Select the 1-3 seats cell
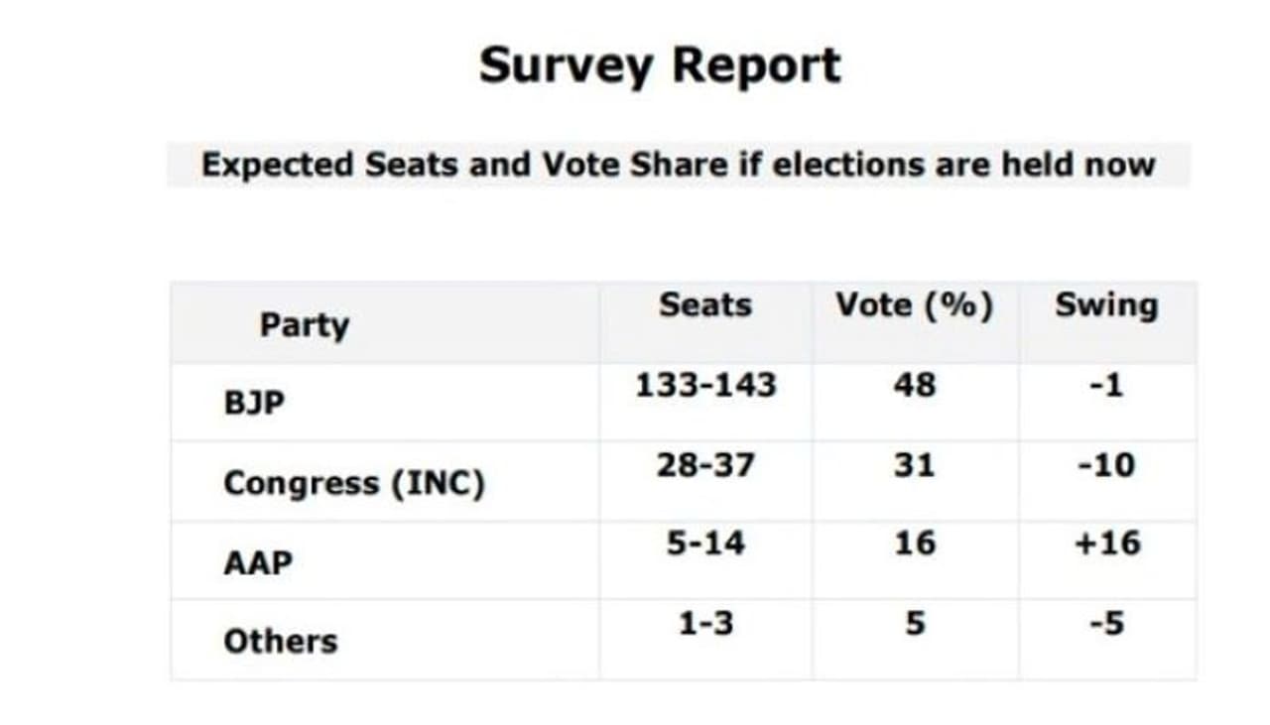The width and height of the screenshot is (1270, 725). coord(705,623)
